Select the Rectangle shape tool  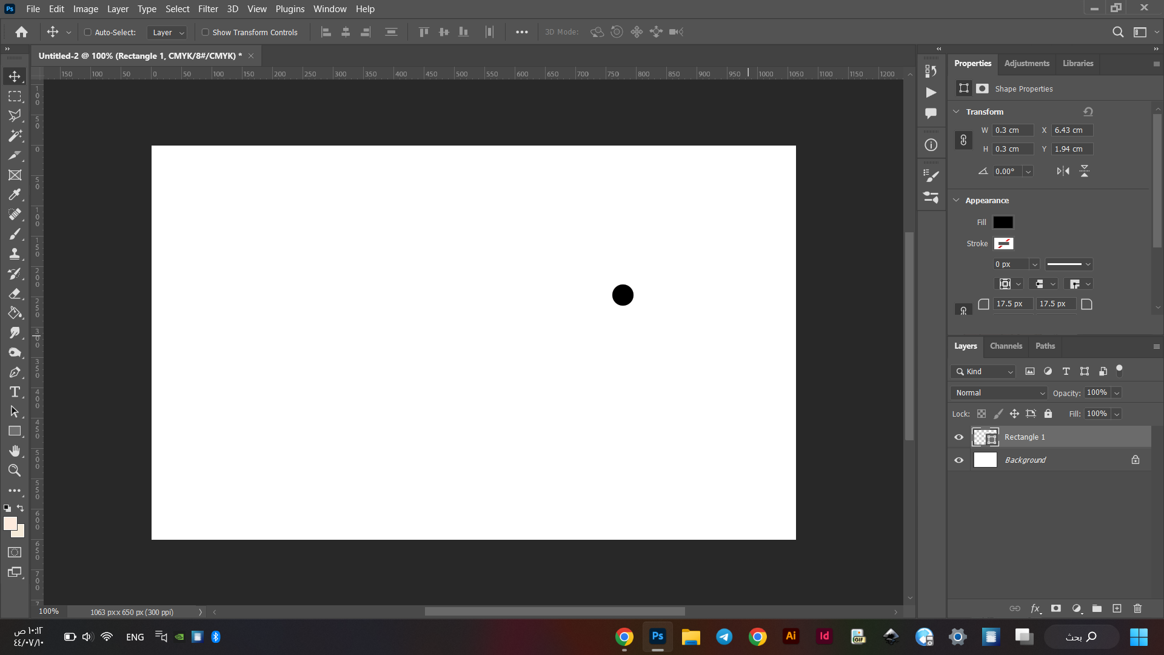coord(15,431)
